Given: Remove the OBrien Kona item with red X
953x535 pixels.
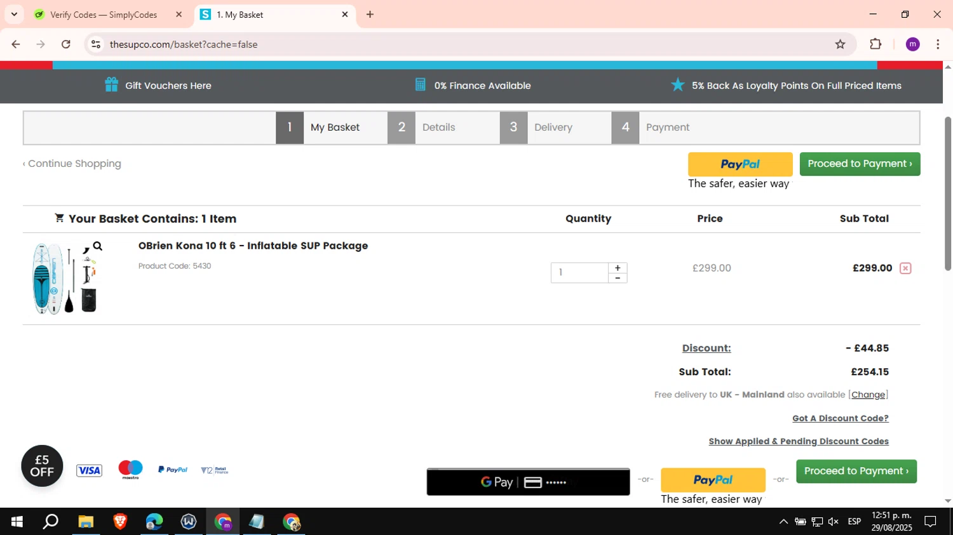Looking at the screenshot, I should (905, 268).
